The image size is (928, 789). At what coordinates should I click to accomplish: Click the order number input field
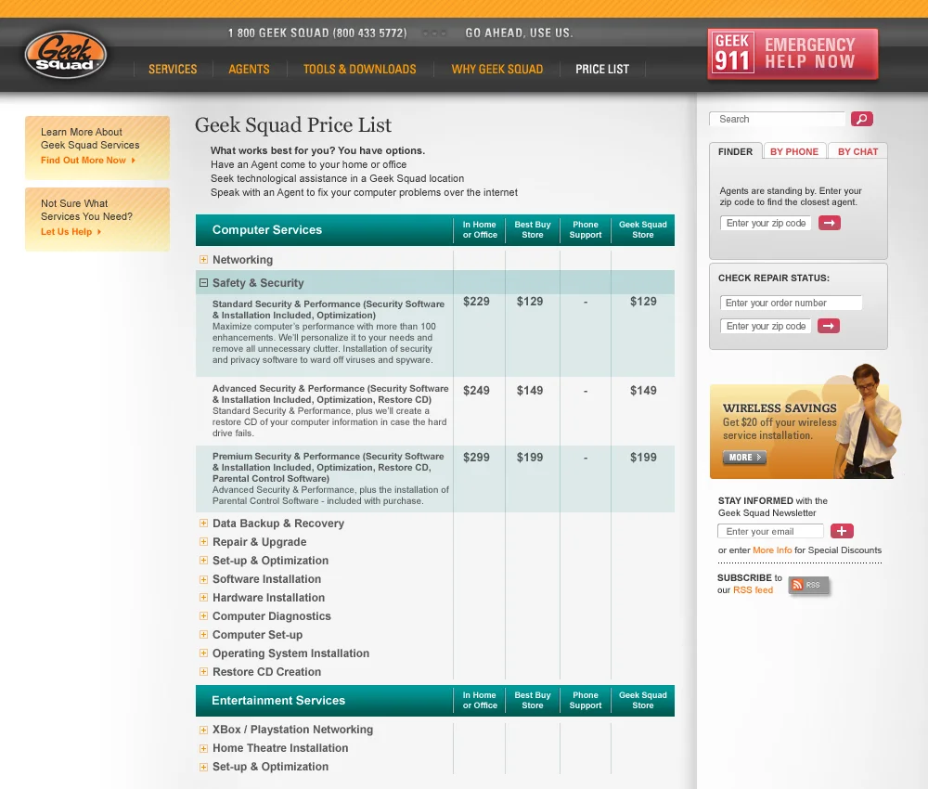click(x=791, y=303)
